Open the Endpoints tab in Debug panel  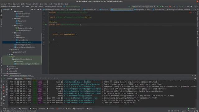[x=28, y=78]
